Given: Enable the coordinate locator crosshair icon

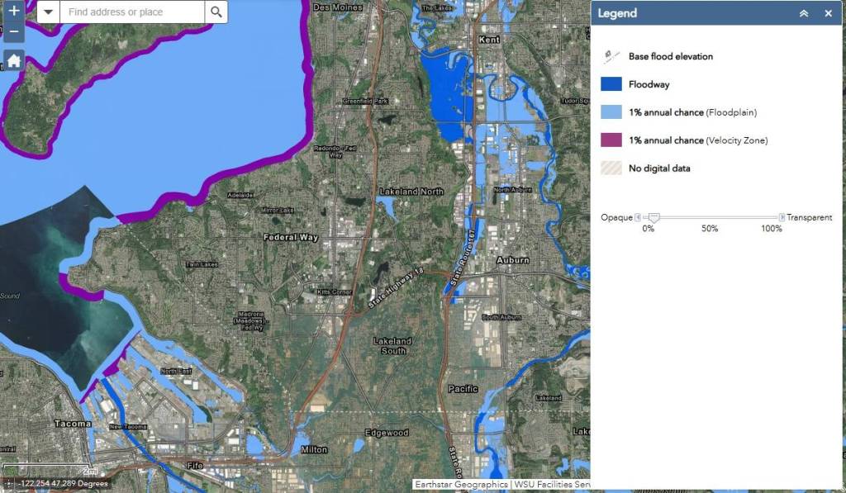Looking at the screenshot, I should coord(9,483).
